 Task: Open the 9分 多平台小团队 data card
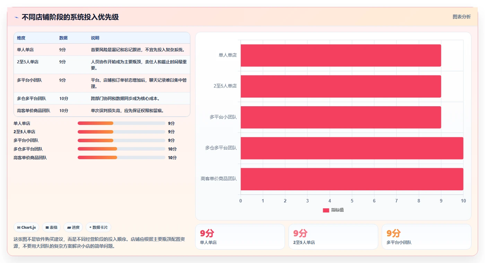[426, 237]
